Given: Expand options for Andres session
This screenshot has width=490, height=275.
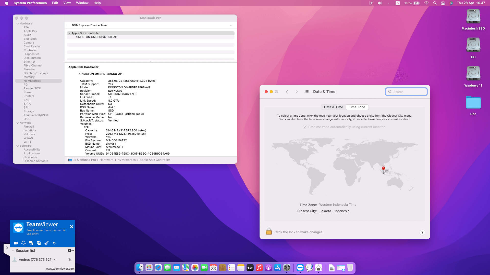Looking at the screenshot, I should [55, 259].
